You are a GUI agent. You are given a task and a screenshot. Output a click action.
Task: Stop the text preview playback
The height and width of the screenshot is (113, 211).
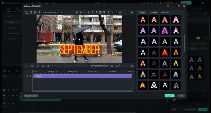(x=43, y=66)
